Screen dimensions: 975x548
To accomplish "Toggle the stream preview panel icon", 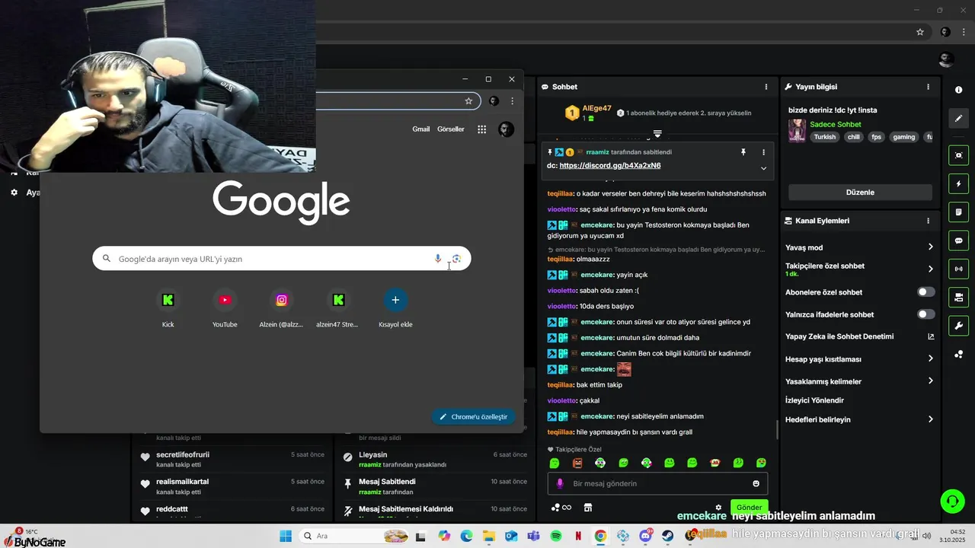I will 958,155.
